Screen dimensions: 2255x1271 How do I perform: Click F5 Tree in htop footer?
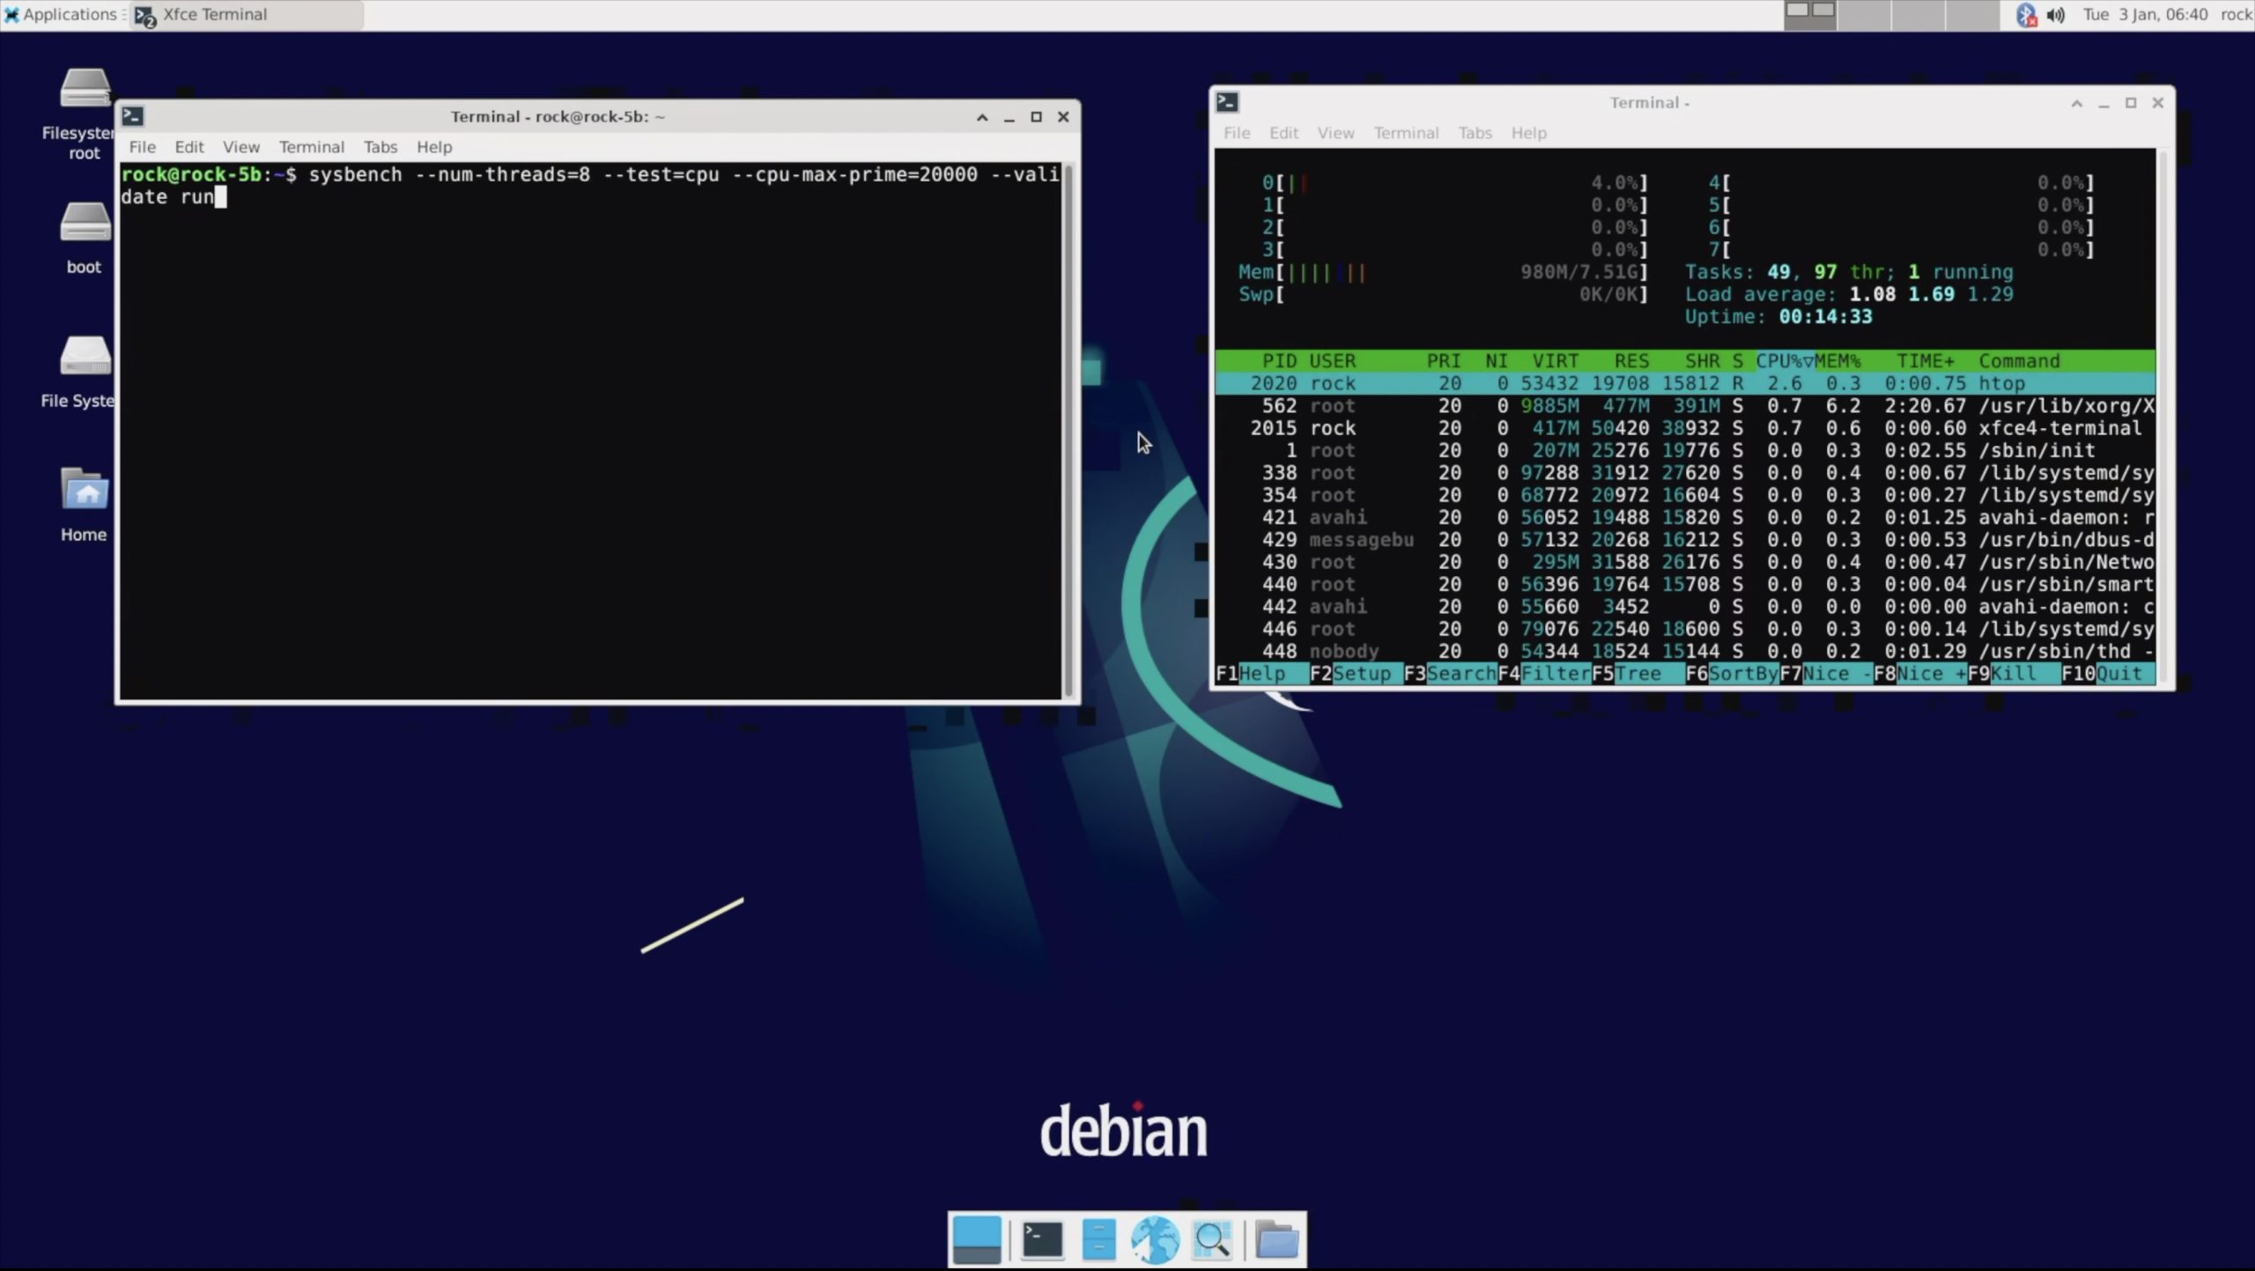click(1637, 674)
